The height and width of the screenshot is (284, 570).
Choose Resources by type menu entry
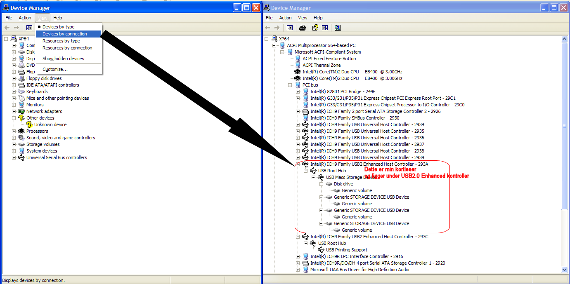[x=69, y=41]
